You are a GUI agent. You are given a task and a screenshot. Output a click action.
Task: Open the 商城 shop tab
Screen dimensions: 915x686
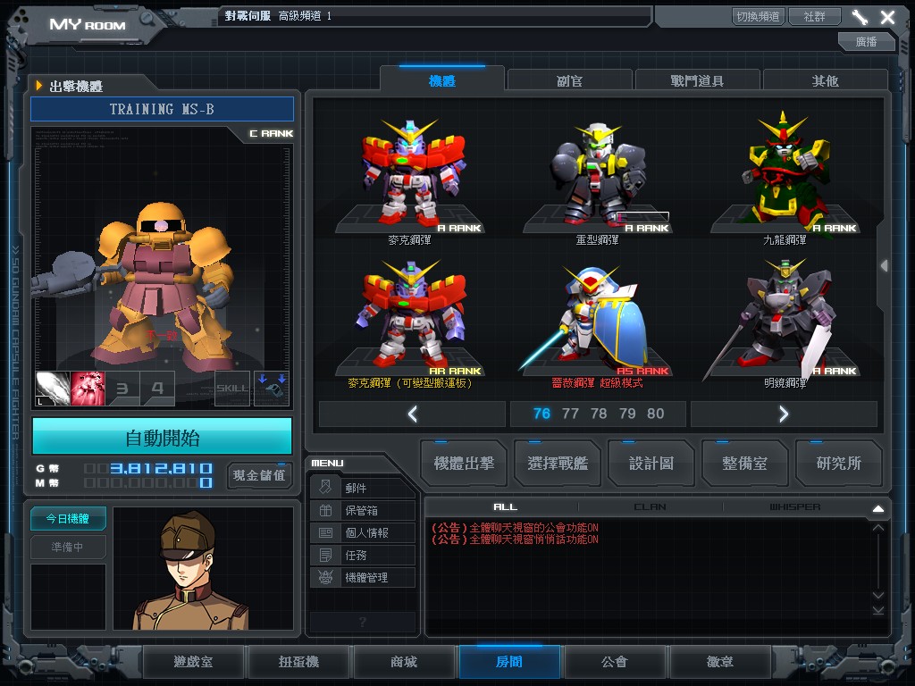tap(404, 662)
